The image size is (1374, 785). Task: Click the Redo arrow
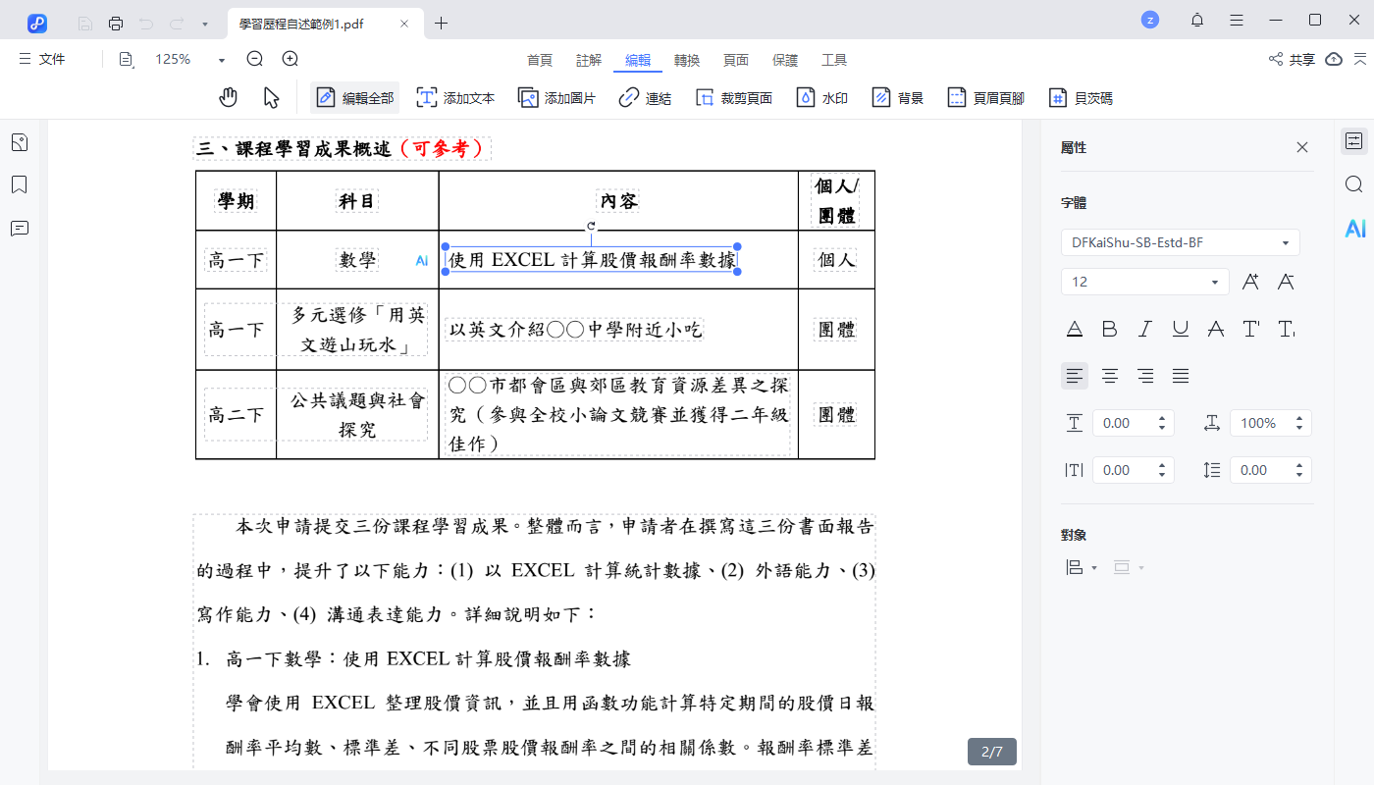[x=177, y=24]
